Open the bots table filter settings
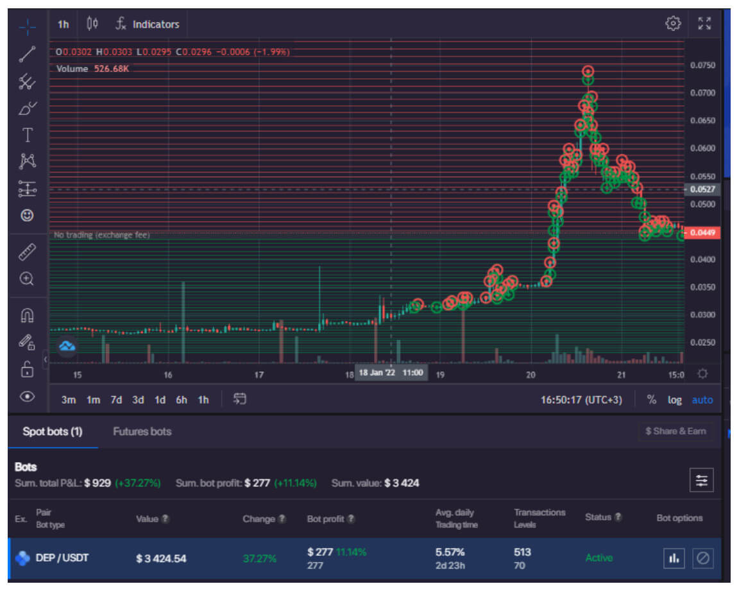739x593 pixels. point(701,480)
